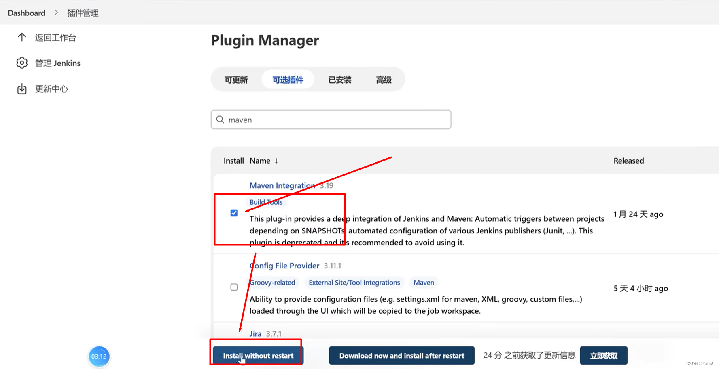Viewport: 719px width, 369px height.
Task: Open the 已安装 tab
Action: click(339, 80)
